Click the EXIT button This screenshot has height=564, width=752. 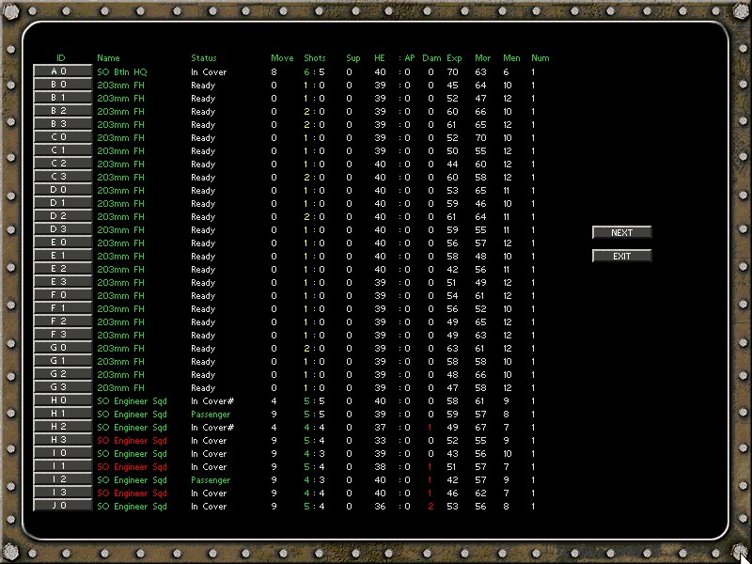622,256
